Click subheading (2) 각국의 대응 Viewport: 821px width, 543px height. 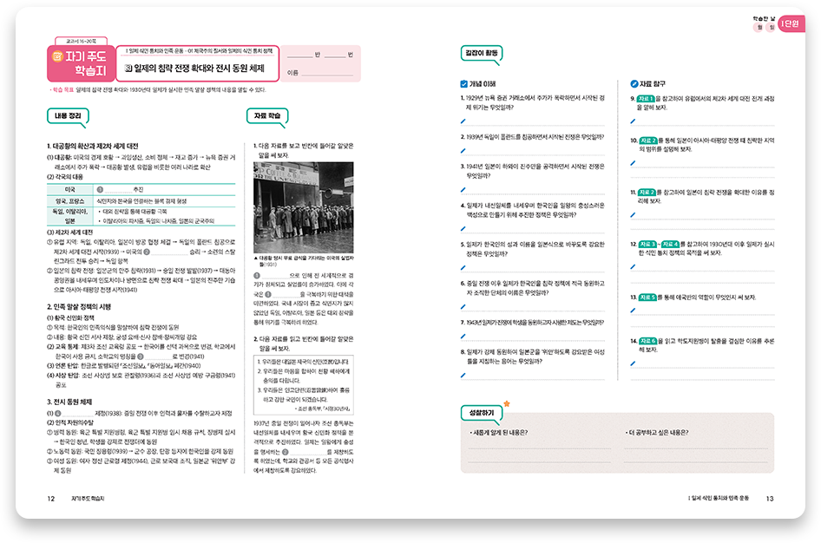65,177
